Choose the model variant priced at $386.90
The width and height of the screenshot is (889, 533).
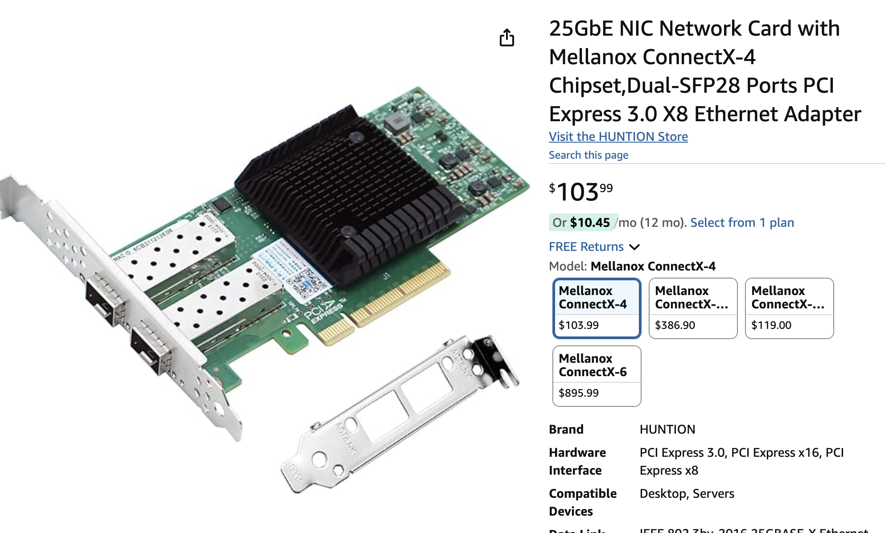coord(693,308)
